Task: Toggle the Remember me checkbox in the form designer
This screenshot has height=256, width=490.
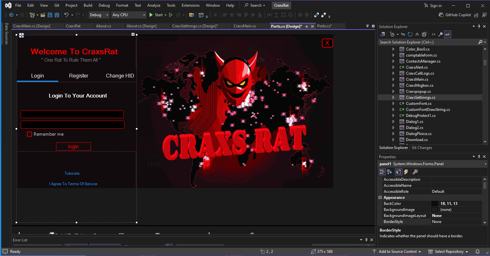Action: pos(29,134)
